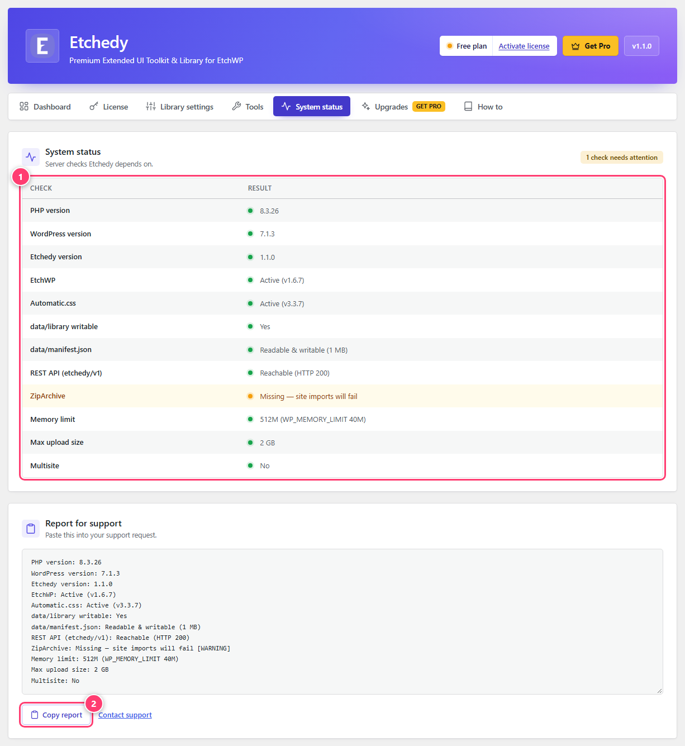Viewport: 685px width, 746px height.
Task: Click the Readable & writable (1 MB) result
Action: point(304,350)
